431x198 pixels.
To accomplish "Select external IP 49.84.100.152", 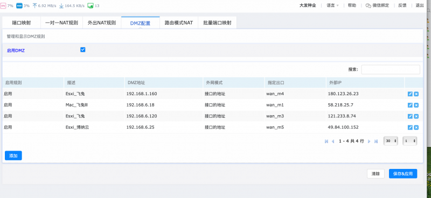I will [x=343, y=128].
